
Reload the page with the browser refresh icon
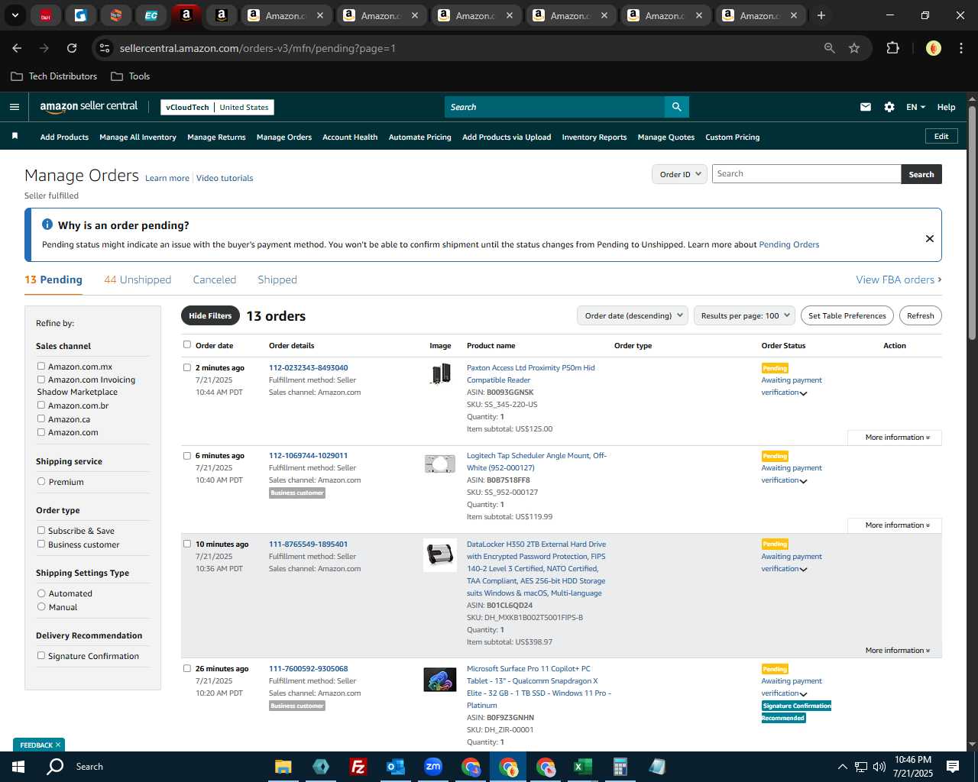(72, 48)
